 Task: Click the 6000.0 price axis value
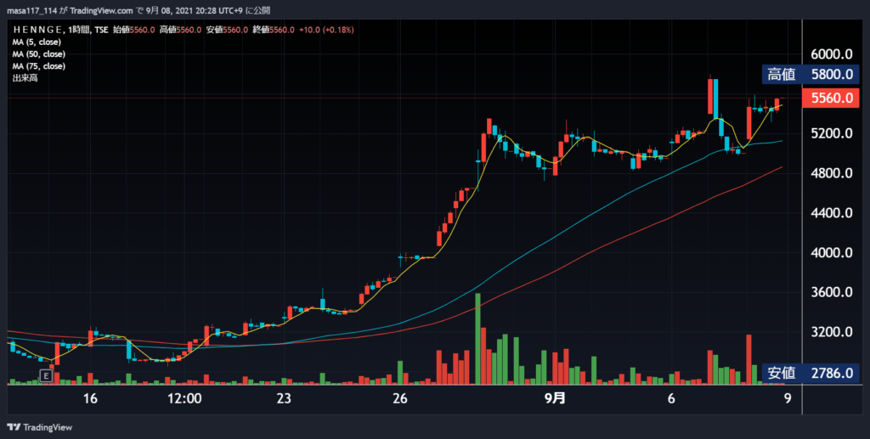tap(832, 54)
